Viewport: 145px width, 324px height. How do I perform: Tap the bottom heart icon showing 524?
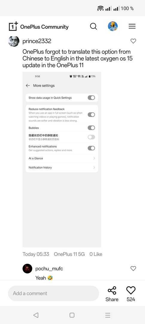(131, 290)
